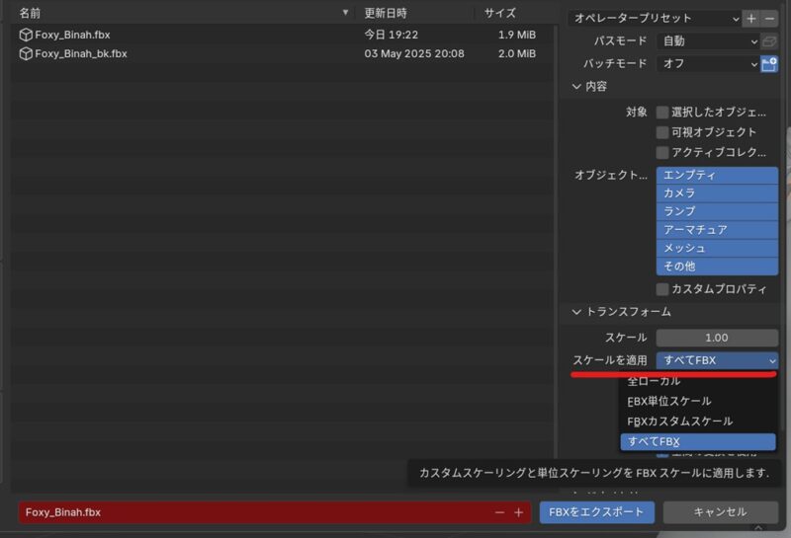Enable the 選択したオブジェクト checkbox

tap(662, 113)
